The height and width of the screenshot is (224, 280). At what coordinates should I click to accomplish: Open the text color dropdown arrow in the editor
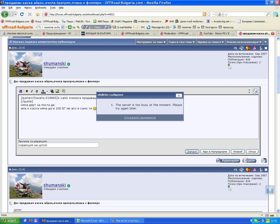47,91
